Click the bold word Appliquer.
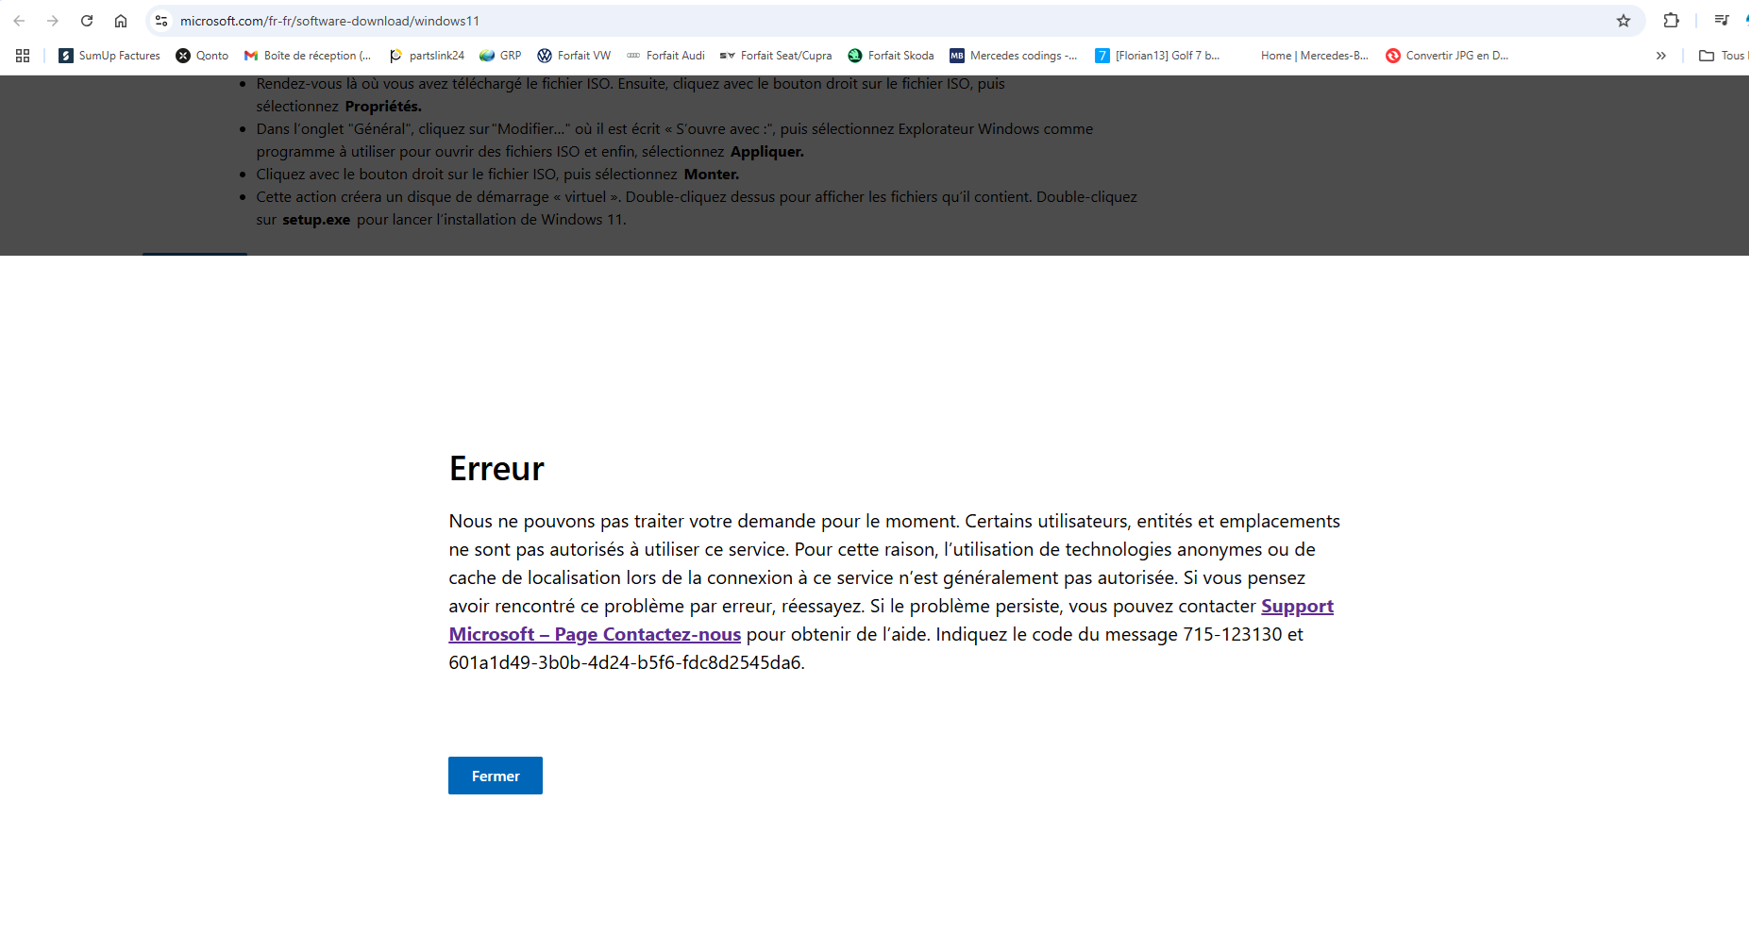 [x=767, y=152]
